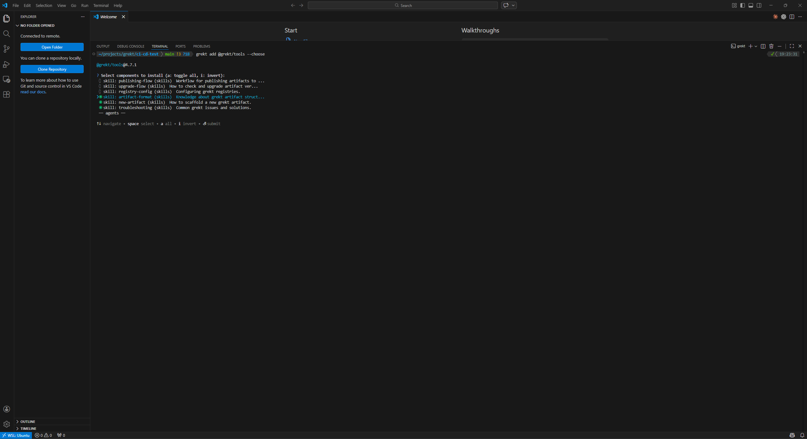Viewport: 807px width, 439px height.
Task: Open the Manage gear icon
Action: pos(6,424)
